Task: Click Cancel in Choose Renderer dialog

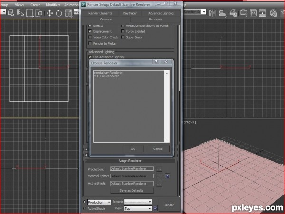Action: point(158,149)
